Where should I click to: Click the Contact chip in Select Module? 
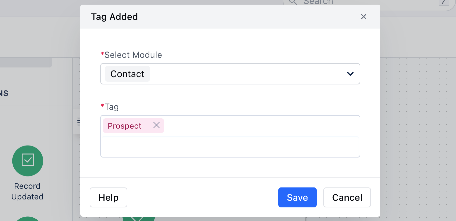pos(127,74)
